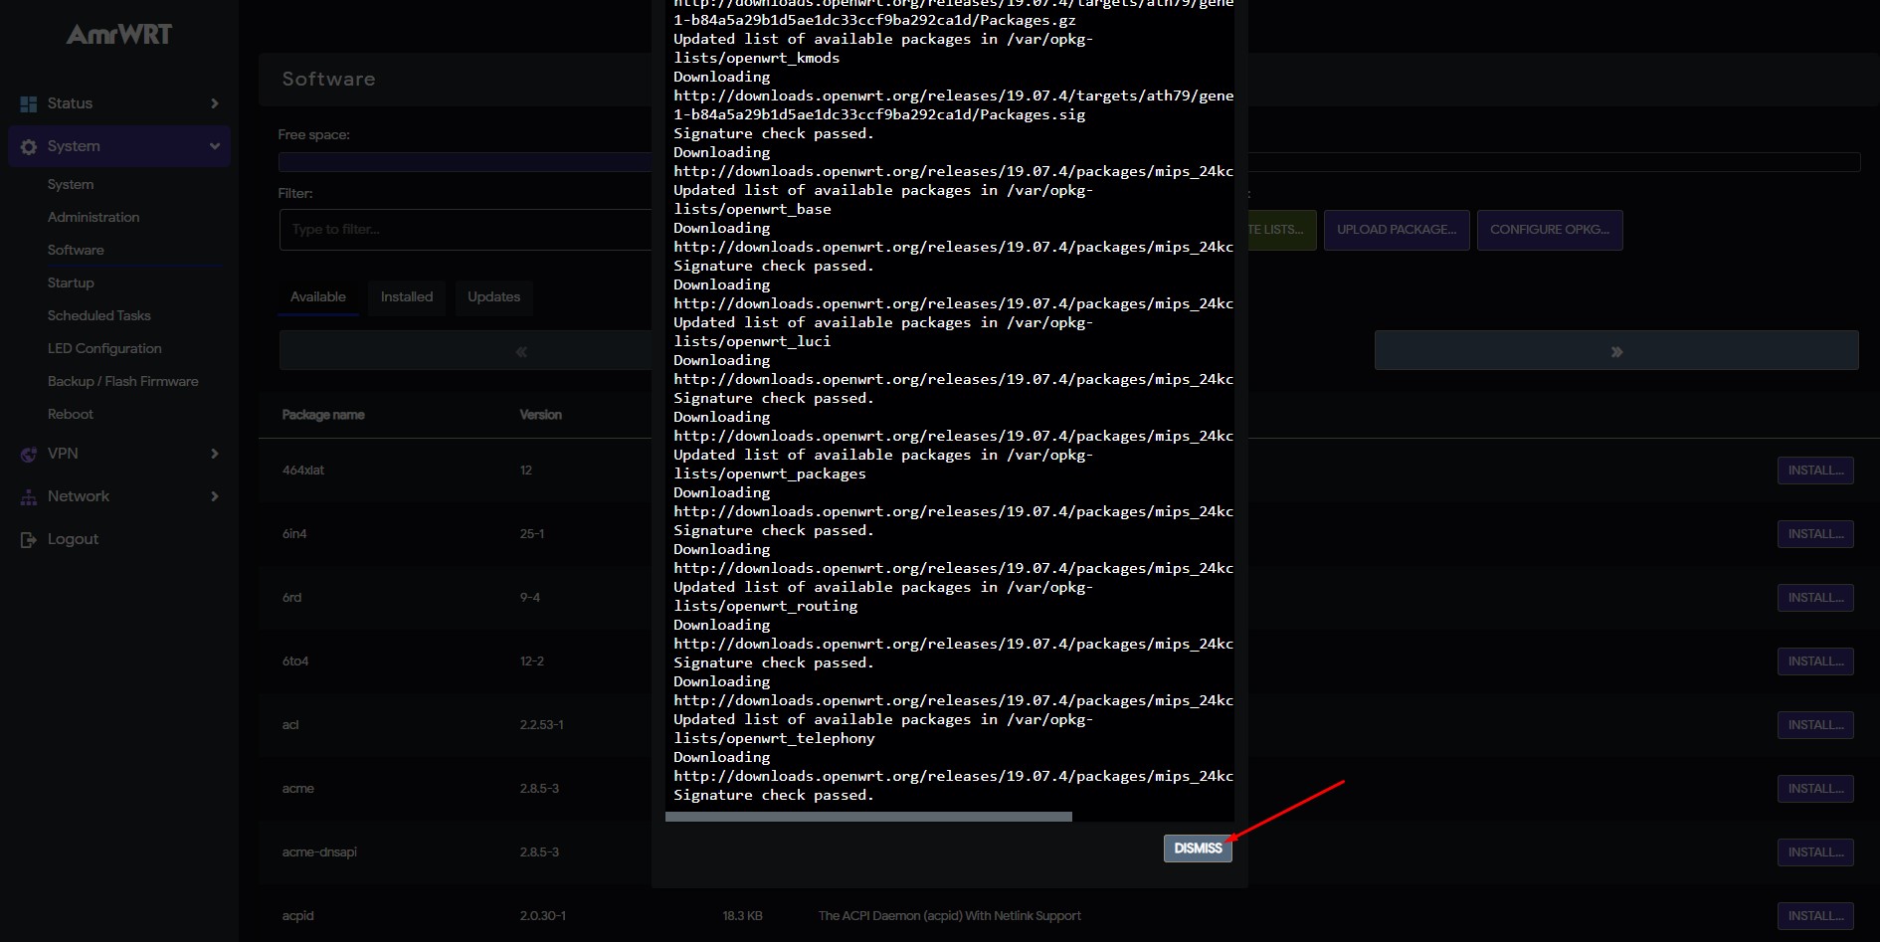Screen dimensions: 1880x942
Task: Switch to the Installed packages tab
Action: pyautogui.click(x=407, y=297)
